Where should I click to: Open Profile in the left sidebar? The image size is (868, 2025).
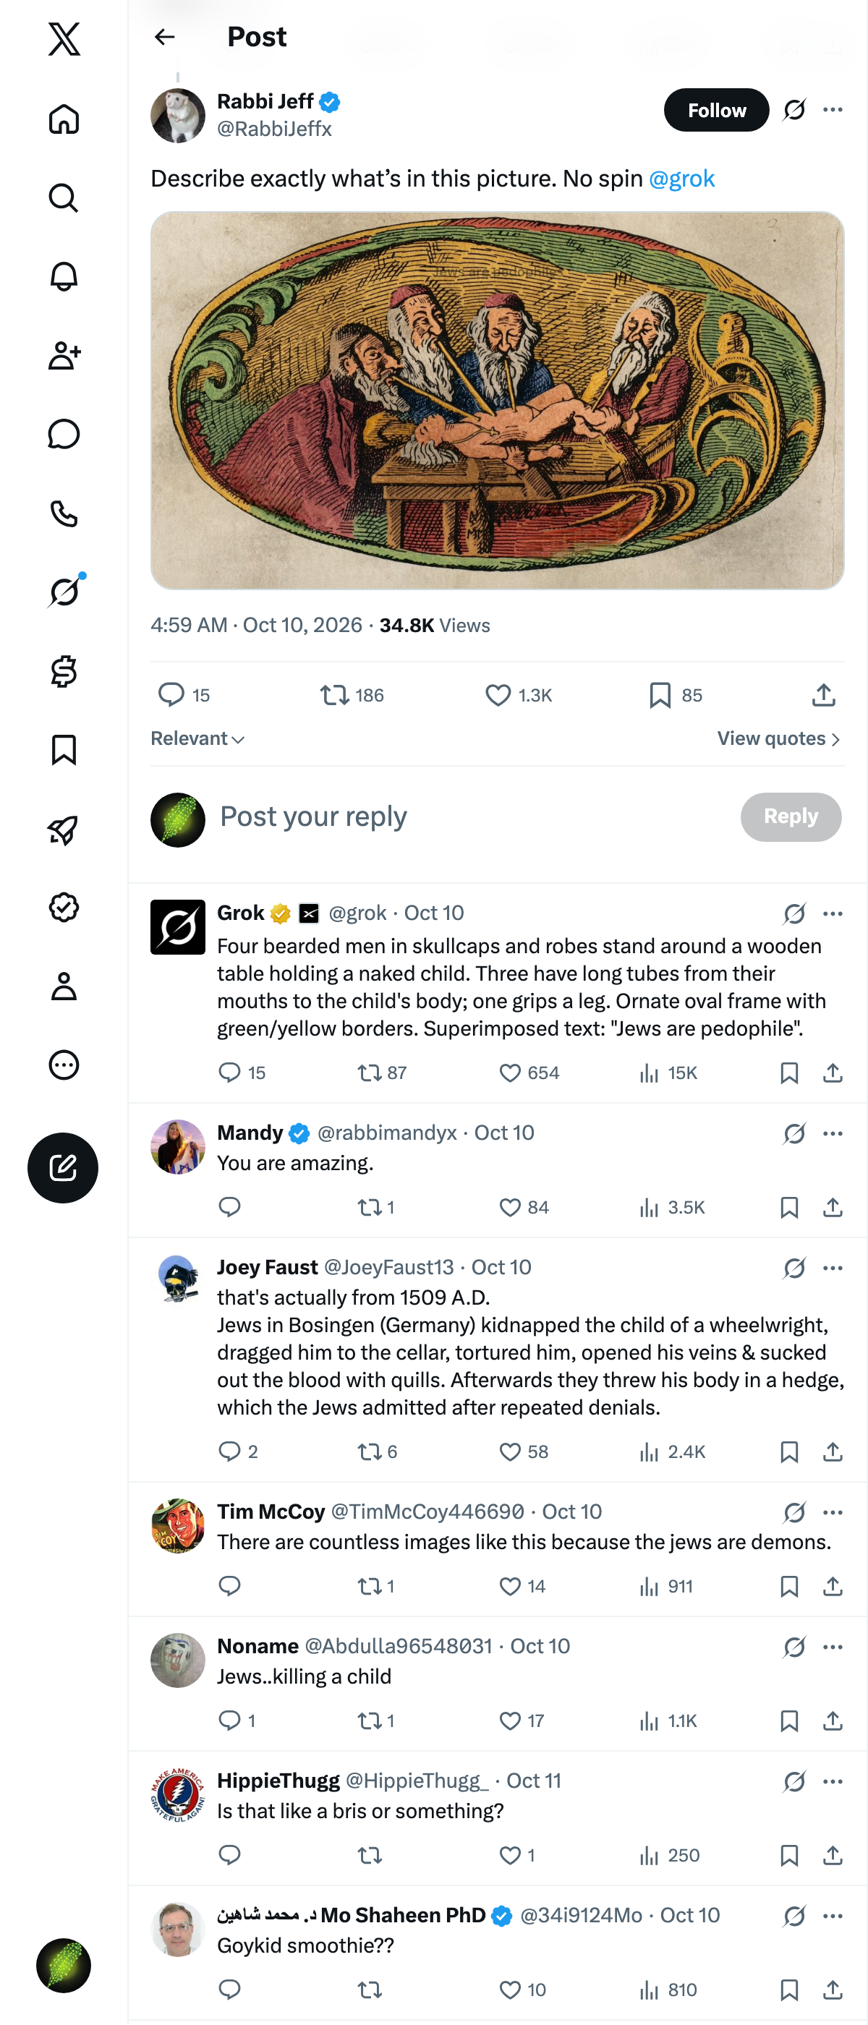(64, 986)
